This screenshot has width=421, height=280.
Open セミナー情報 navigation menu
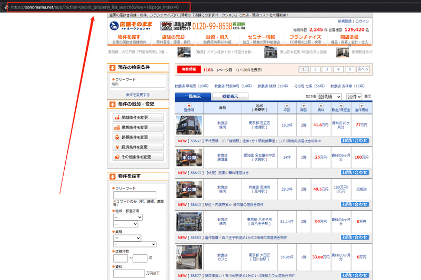click(261, 39)
